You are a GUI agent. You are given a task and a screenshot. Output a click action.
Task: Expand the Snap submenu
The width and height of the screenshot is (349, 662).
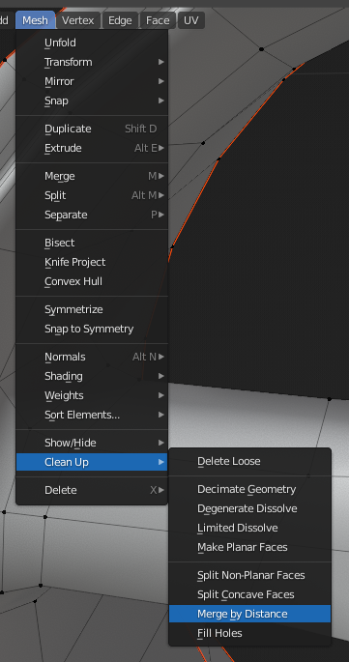point(92,101)
